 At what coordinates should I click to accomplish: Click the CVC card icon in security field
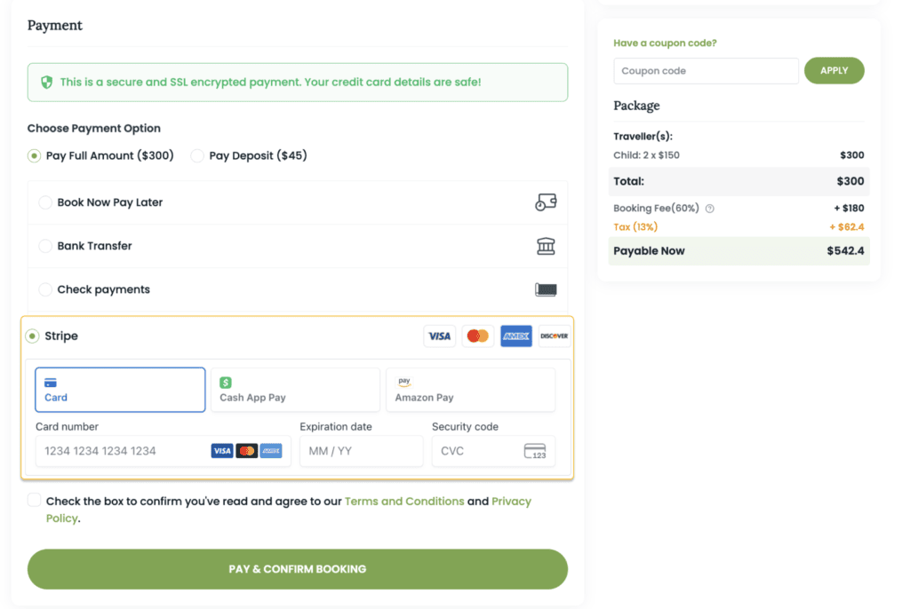tap(535, 451)
